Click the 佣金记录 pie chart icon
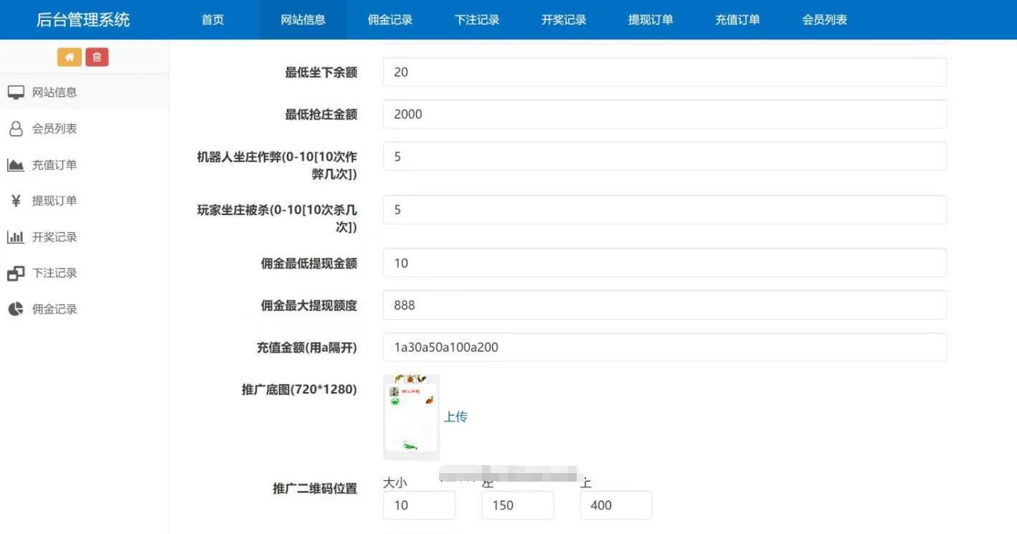1017x534 pixels. (16, 309)
